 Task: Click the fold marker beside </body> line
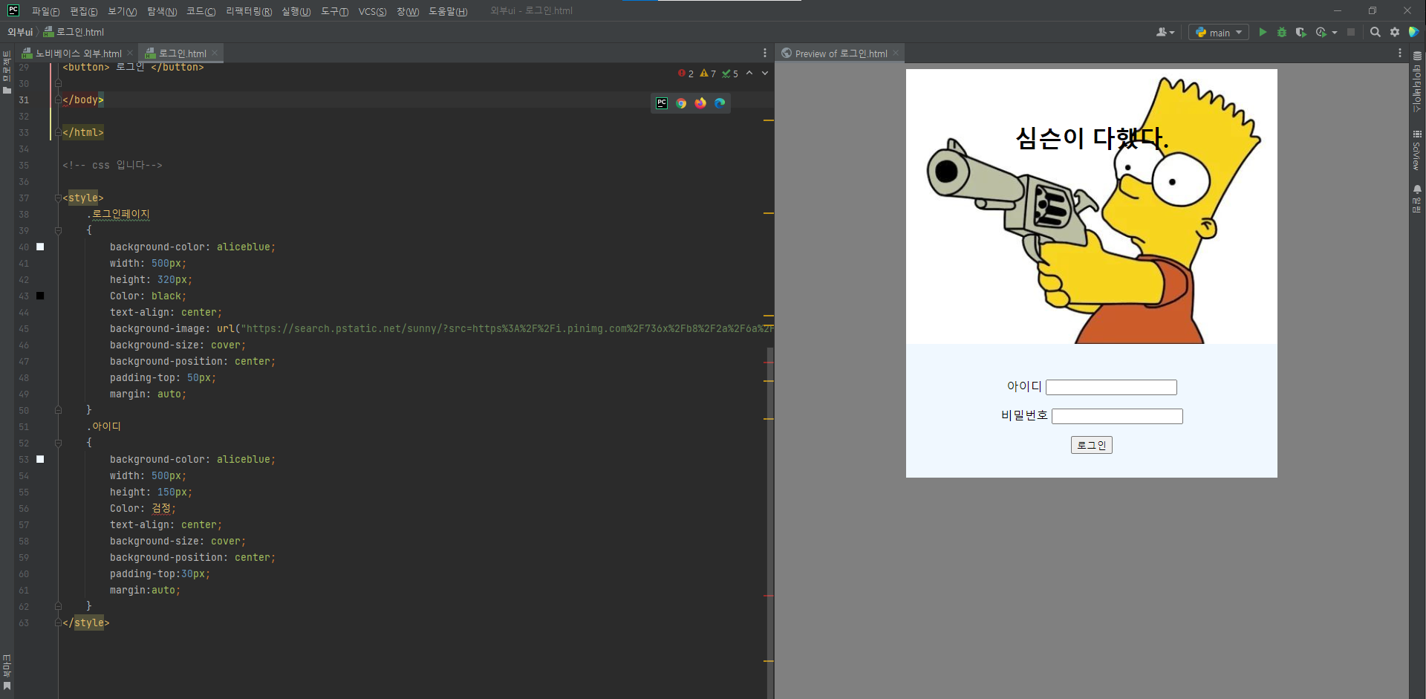tap(58, 100)
